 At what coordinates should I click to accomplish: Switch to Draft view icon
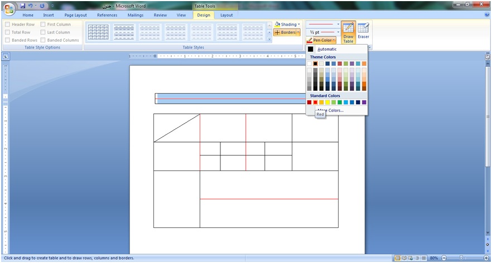point(424,258)
